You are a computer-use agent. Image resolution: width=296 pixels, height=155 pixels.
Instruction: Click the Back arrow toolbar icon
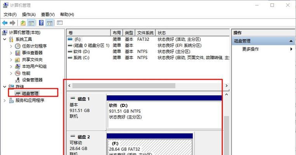[x=5, y=23]
